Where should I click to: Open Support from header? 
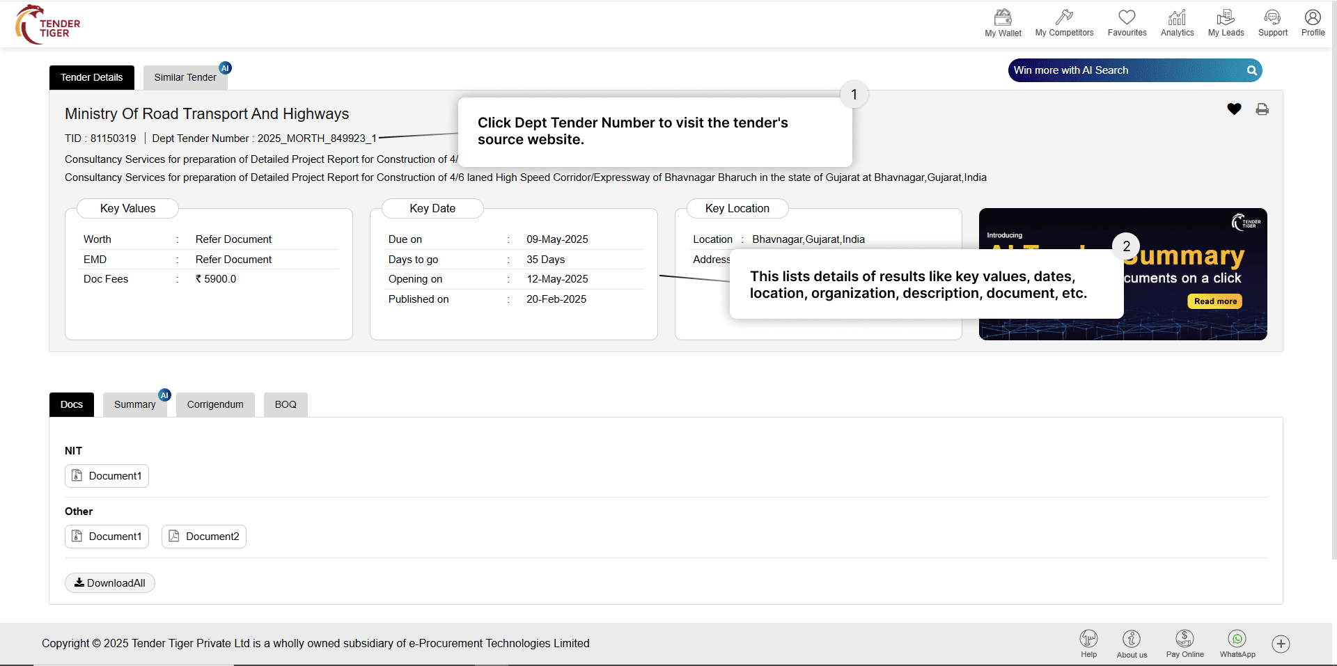click(x=1272, y=23)
